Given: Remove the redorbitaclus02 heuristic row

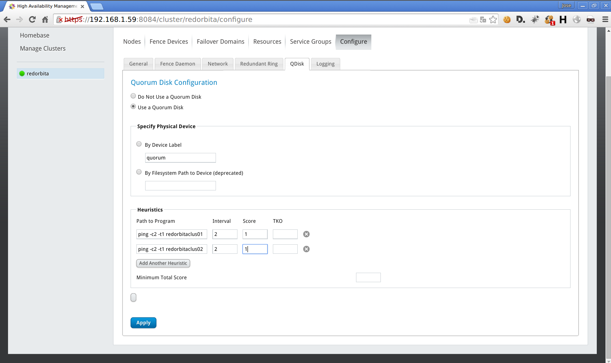Looking at the screenshot, I should click(x=306, y=249).
